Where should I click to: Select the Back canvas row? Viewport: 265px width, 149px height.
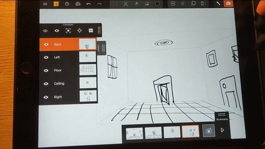(68, 44)
